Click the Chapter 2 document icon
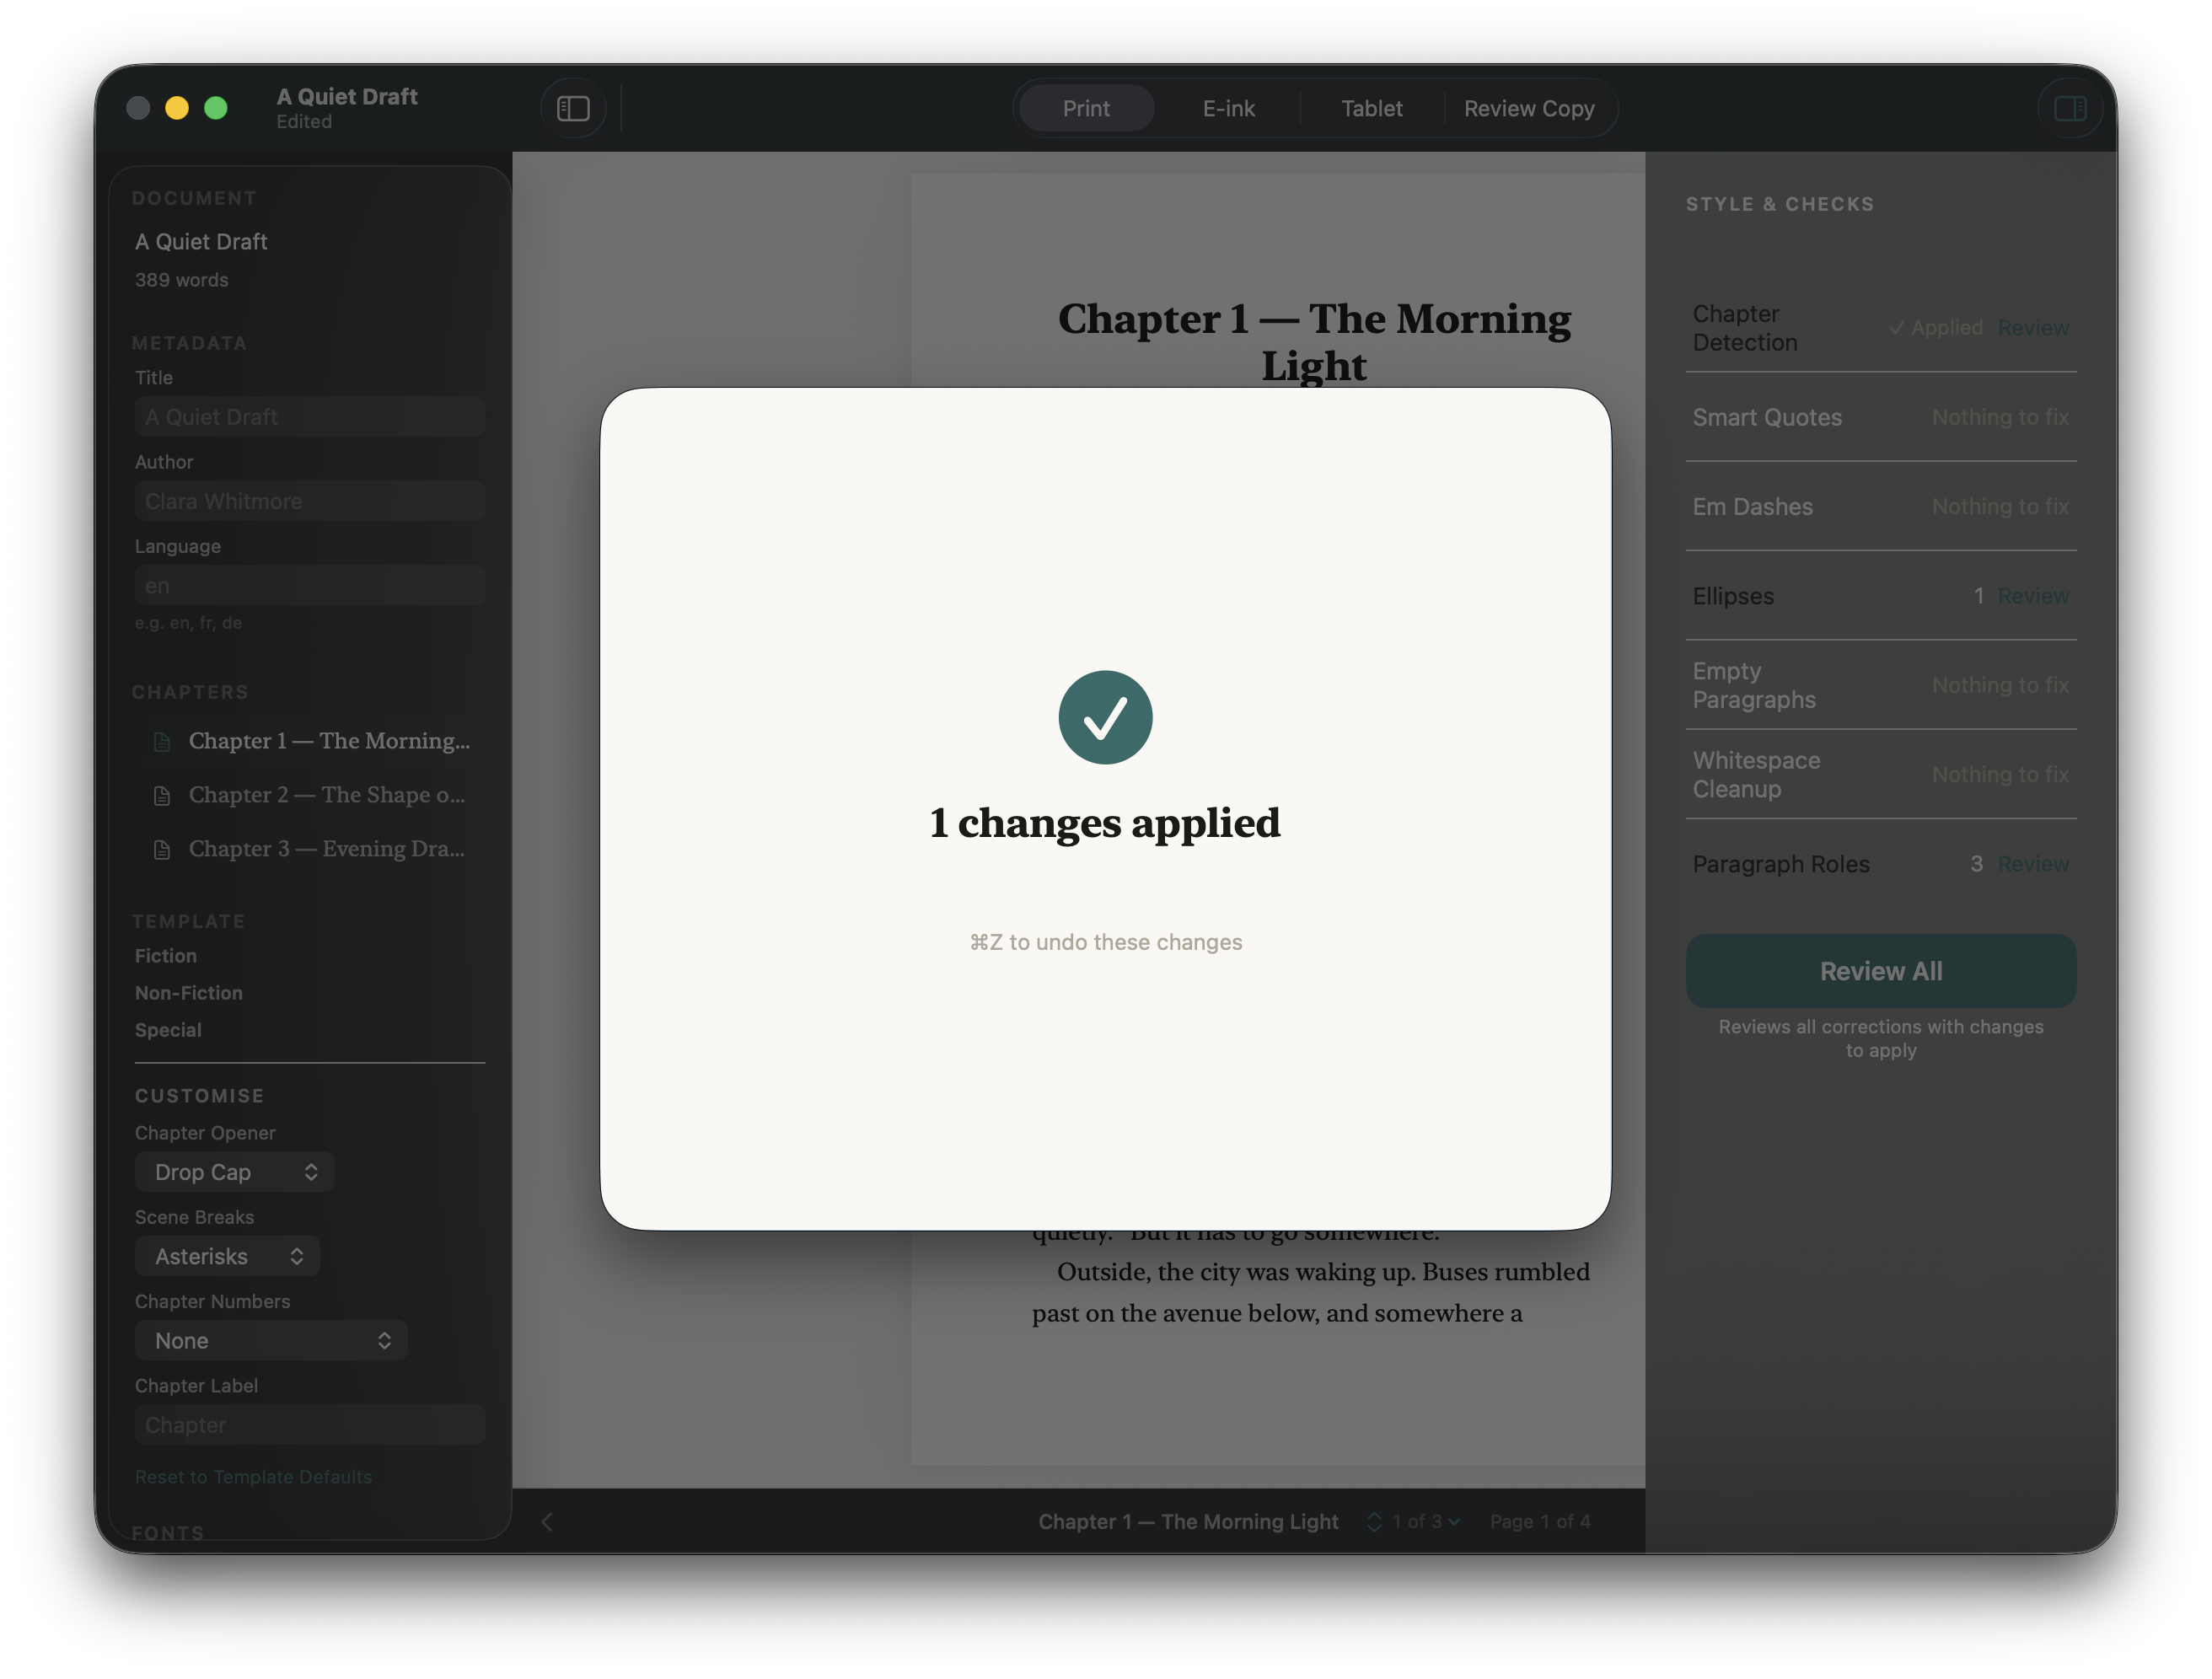 click(162, 796)
